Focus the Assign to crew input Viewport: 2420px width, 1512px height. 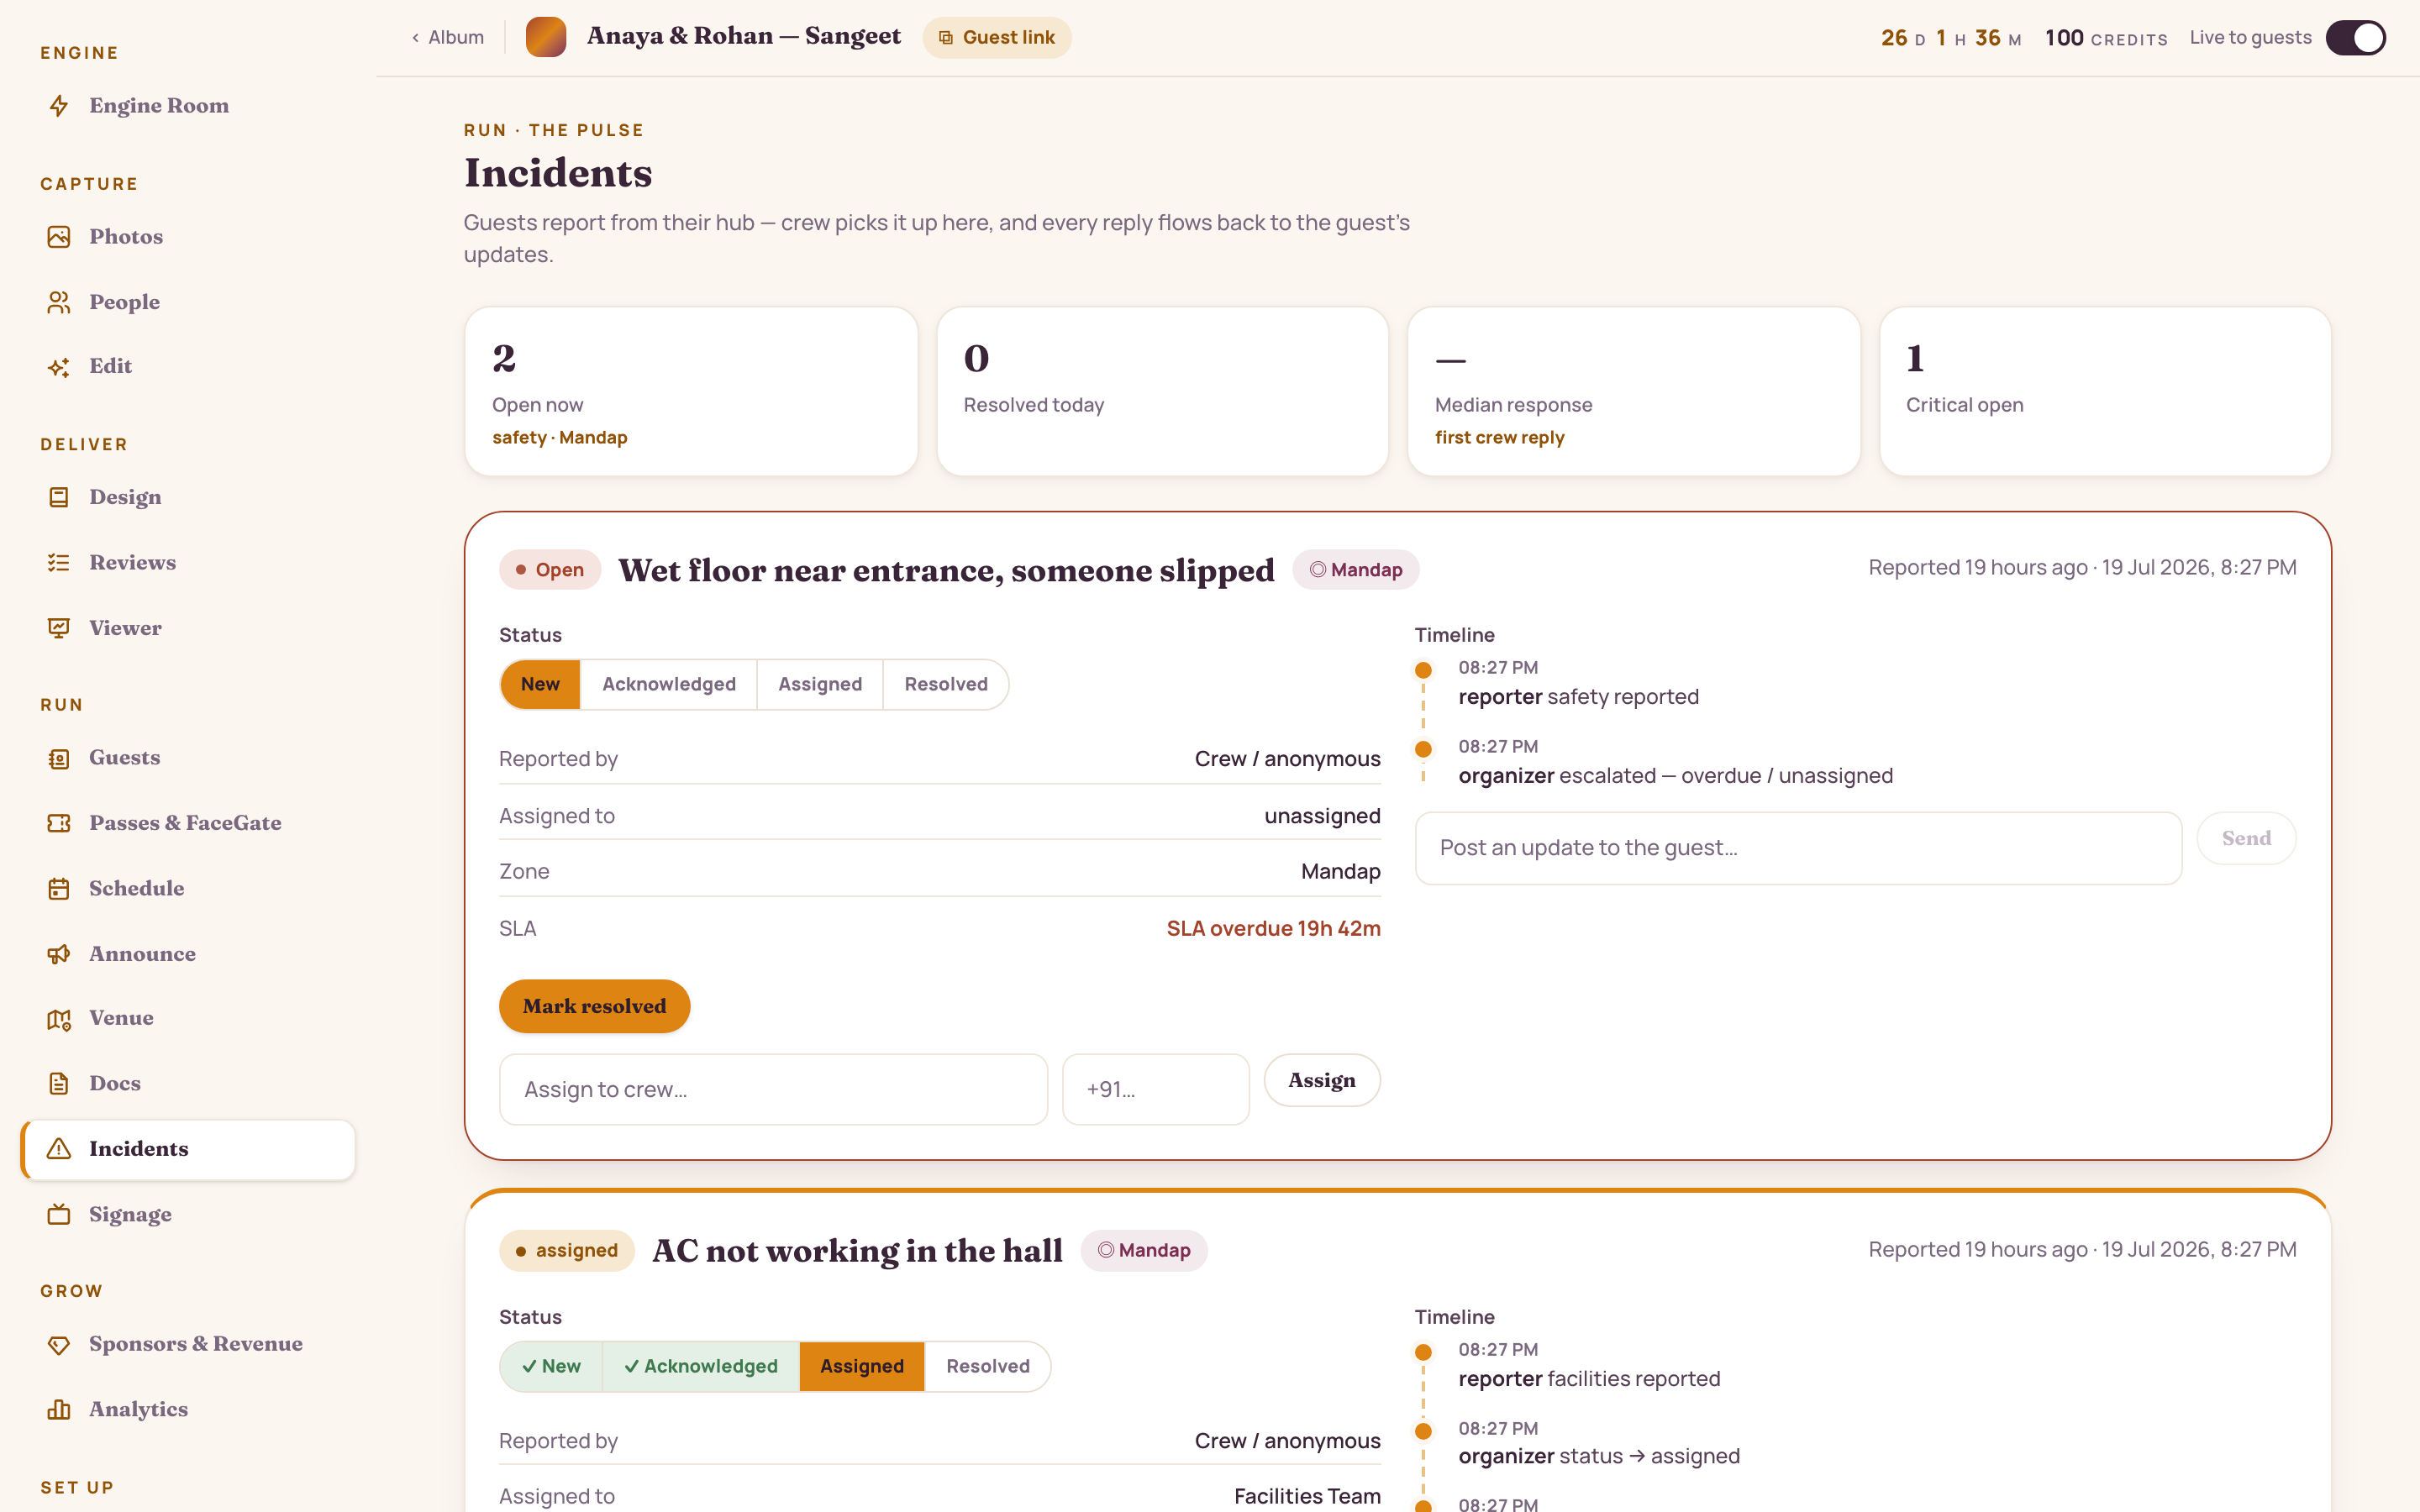click(774, 1089)
